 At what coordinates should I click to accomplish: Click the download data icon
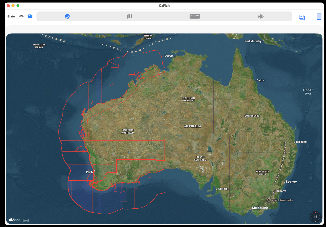point(302,17)
